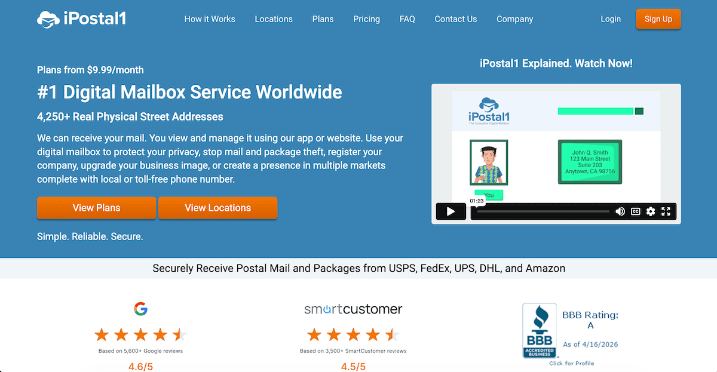717x372 pixels.
Task: Mute the video with the speaker icon
Action: (x=620, y=211)
